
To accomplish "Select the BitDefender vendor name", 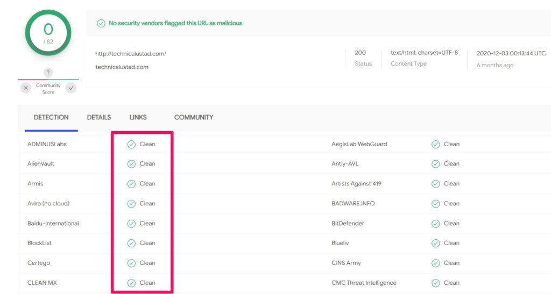I will (x=348, y=224).
